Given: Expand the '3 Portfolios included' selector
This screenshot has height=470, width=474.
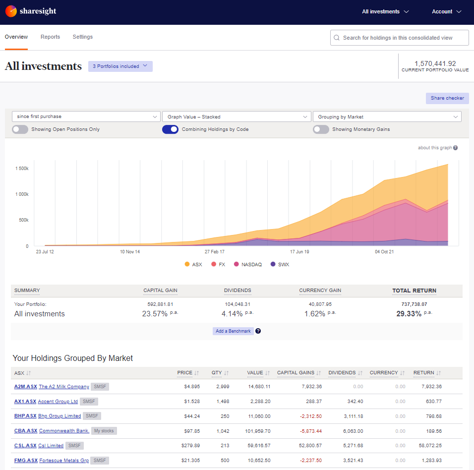Looking at the screenshot, I should (120, 66).
